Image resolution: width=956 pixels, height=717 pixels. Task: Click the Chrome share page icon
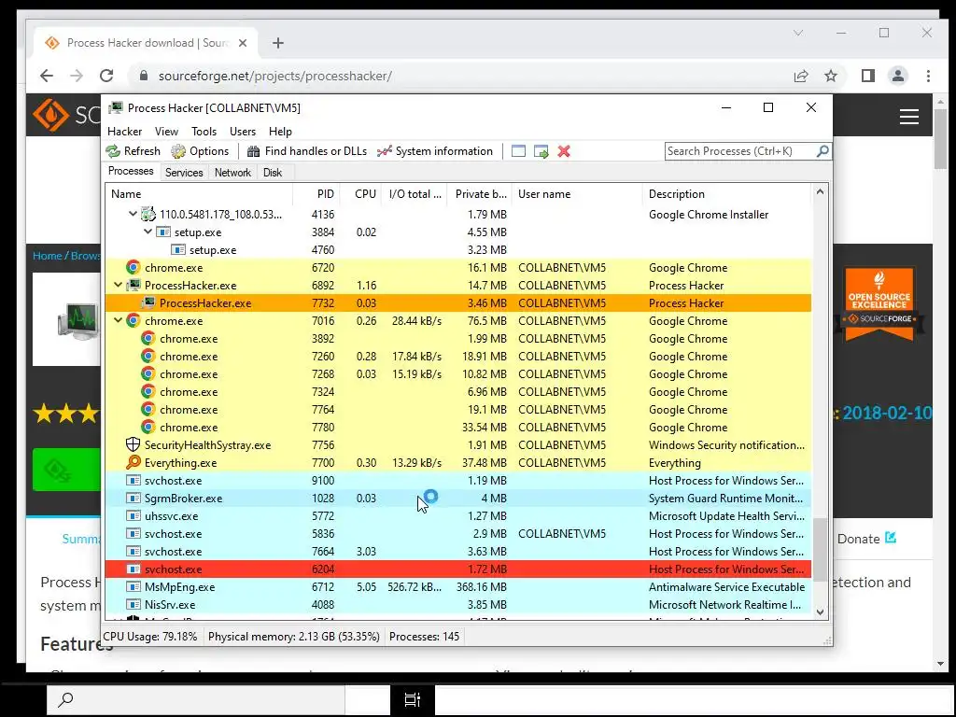click(800, 76)
